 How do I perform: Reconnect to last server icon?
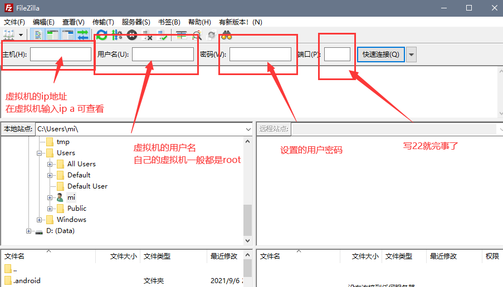point(162,35)
